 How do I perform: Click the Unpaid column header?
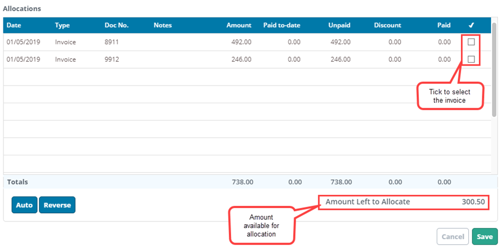pyautogui.click(x=339, y=26)
